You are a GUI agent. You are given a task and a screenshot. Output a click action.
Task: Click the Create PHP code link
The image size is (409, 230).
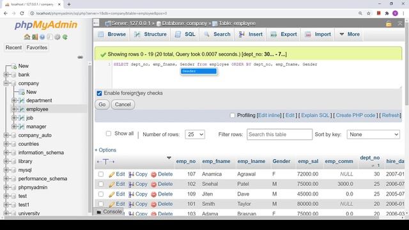(x=355, y=115)
